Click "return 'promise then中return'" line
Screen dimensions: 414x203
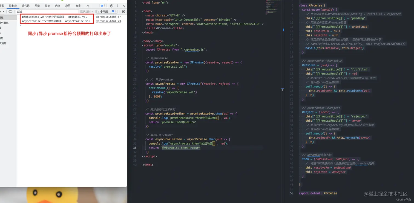(x=173, y=122)
